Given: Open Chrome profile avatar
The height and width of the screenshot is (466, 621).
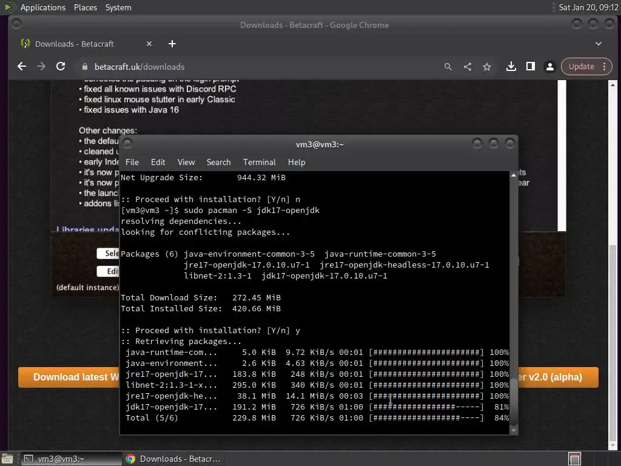Looking at the screenshot, I should tap(549, 67).
